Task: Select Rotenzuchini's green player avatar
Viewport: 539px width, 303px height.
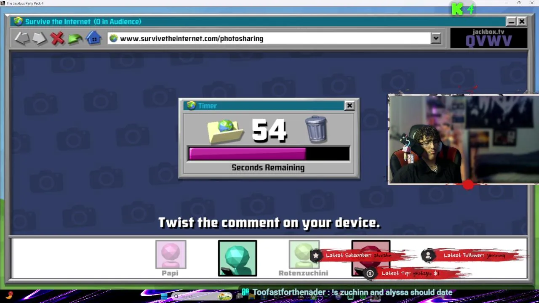Action: point(304,255)
